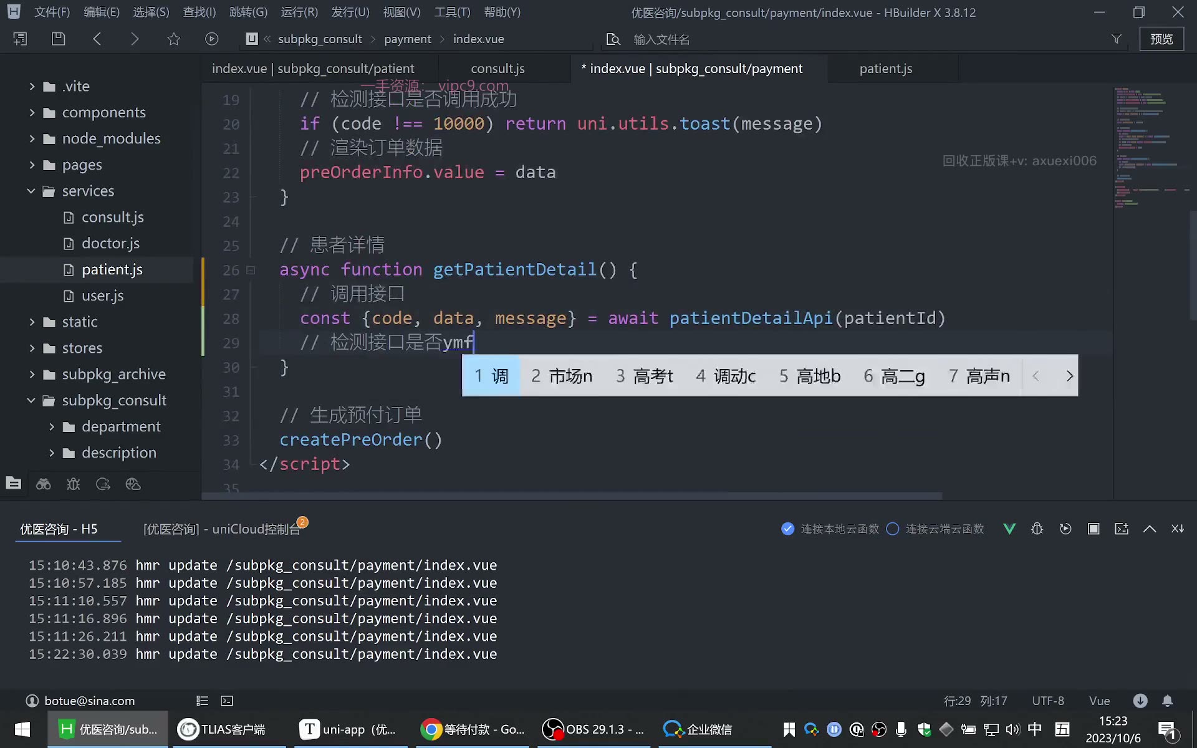Show next IME candidates page arrow
This screenshot has height=748, width=1197.
click(x=1069, y=376)
